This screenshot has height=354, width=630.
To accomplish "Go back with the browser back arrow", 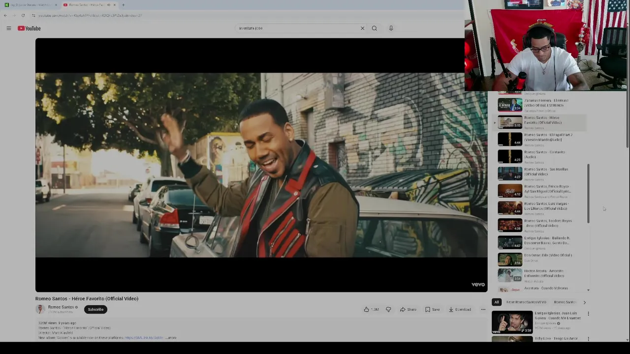I will pos(5,15).
